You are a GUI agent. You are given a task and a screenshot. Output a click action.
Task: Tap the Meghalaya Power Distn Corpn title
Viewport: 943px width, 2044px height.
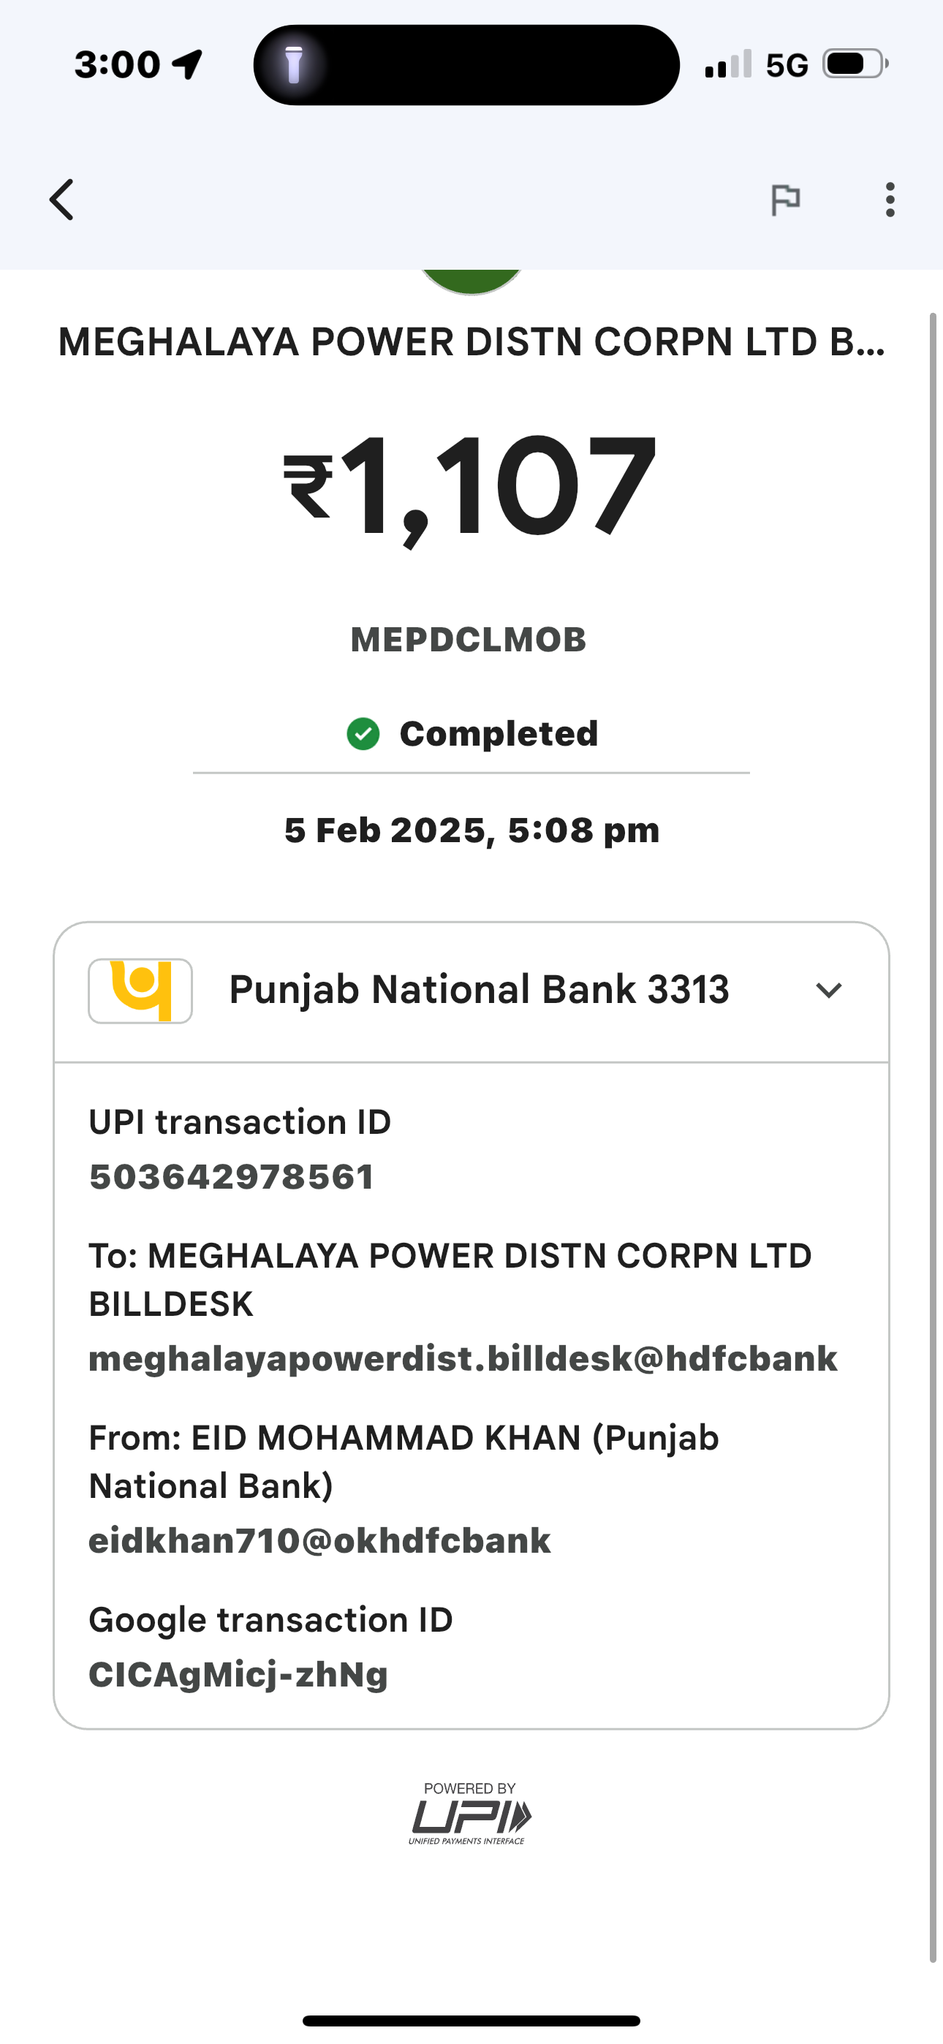click(x=471, y=343)
